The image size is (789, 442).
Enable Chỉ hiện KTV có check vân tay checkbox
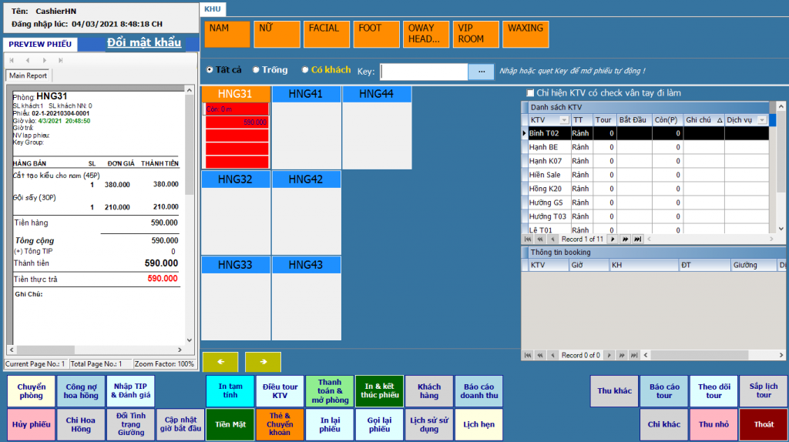point(530,93)
